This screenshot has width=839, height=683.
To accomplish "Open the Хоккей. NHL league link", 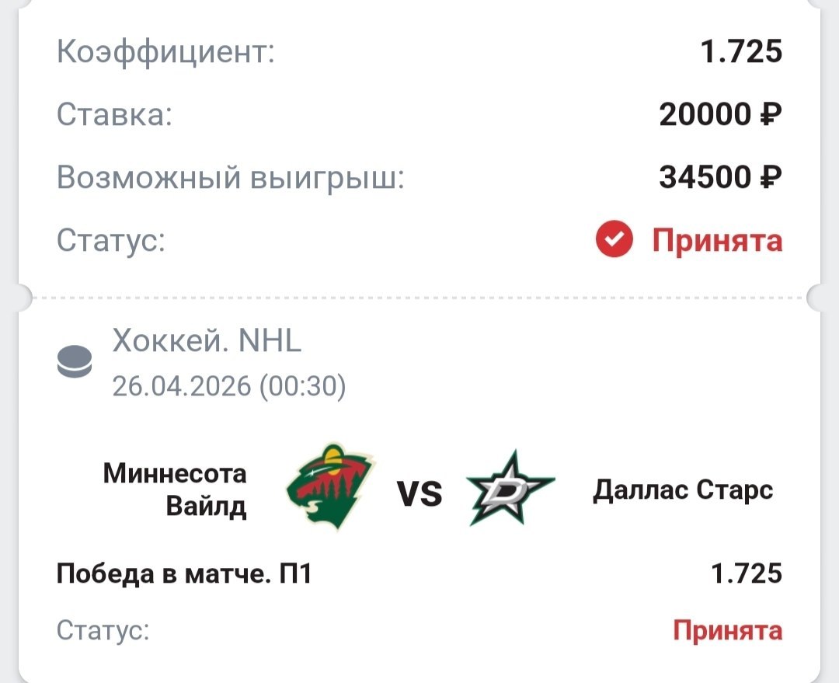I will [207, 340].
